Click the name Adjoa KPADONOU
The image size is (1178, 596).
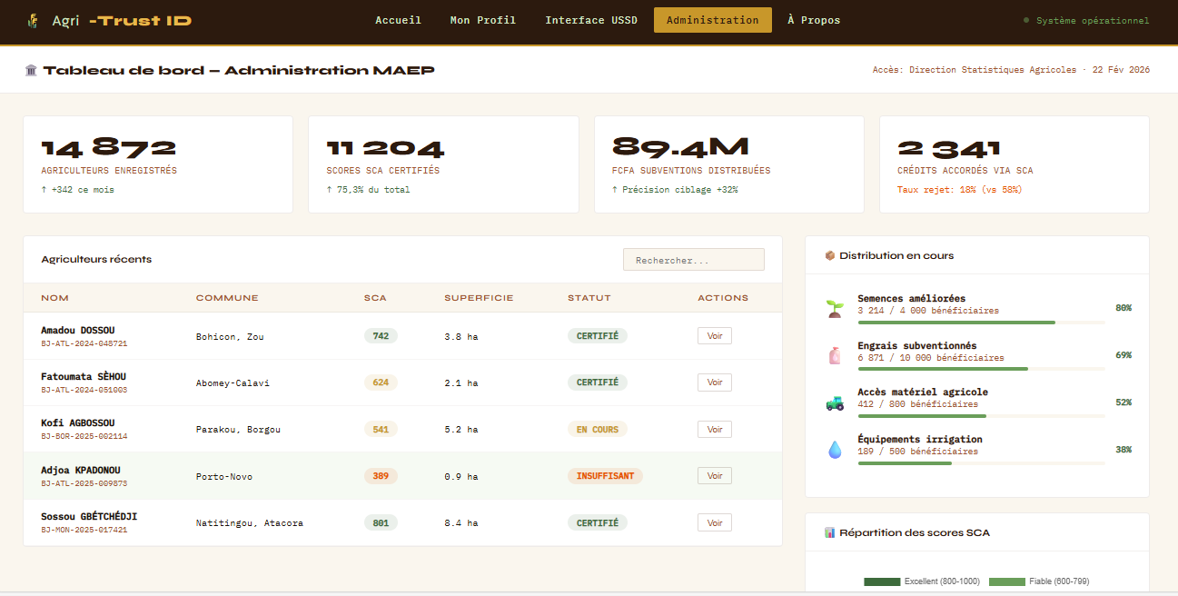pos(81,471)
